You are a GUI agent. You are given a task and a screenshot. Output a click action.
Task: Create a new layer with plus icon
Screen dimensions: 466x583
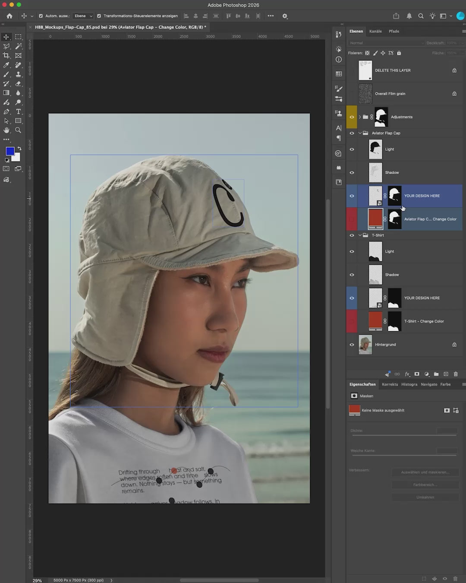[x=446, y=374]
